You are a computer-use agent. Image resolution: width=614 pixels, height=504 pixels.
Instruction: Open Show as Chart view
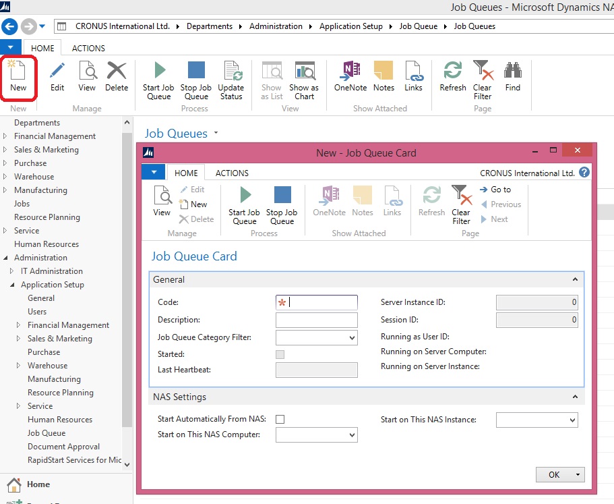[x=304, y=80]
